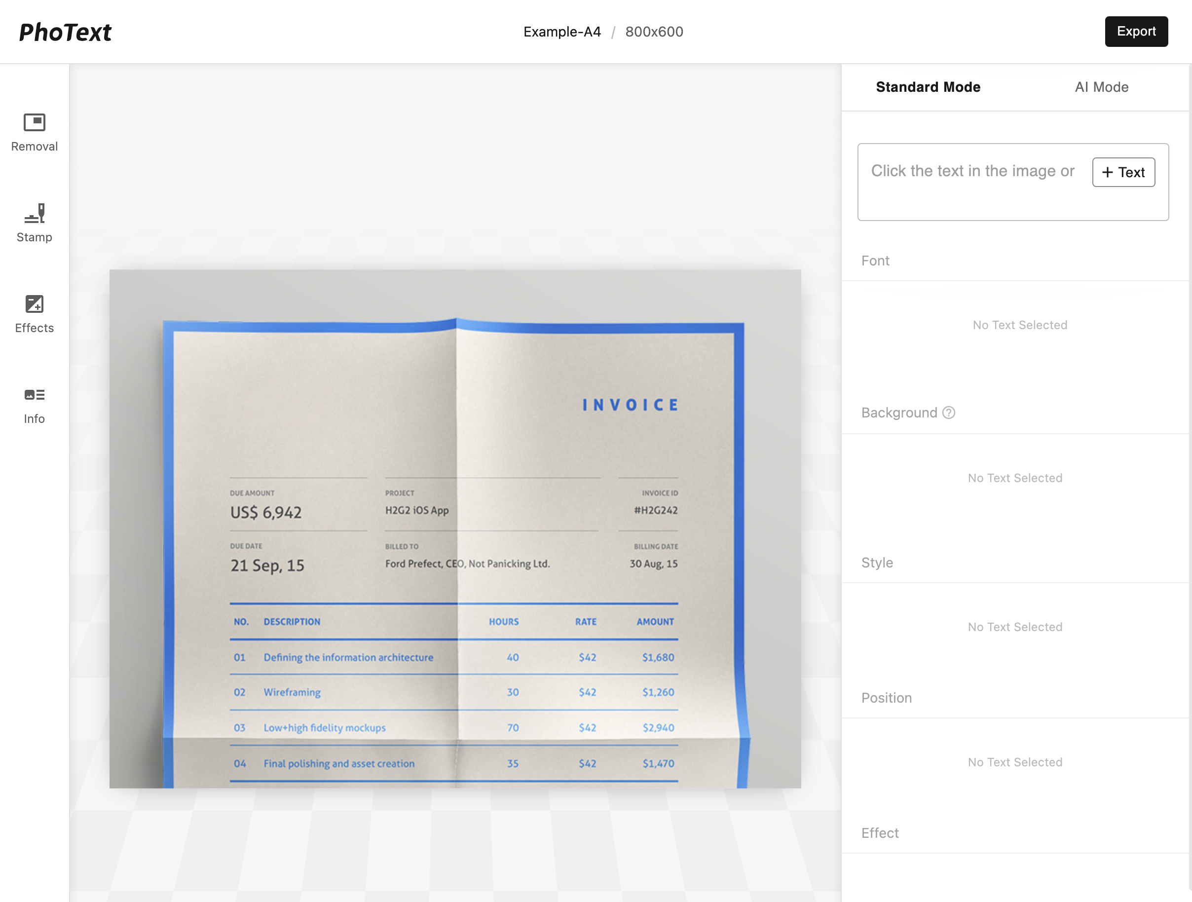
Task: Expand the Effect section
Action: point(880,832)
